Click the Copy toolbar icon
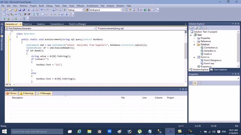The image size is (241, 135). pyautogui.click(x=33, y=10)
